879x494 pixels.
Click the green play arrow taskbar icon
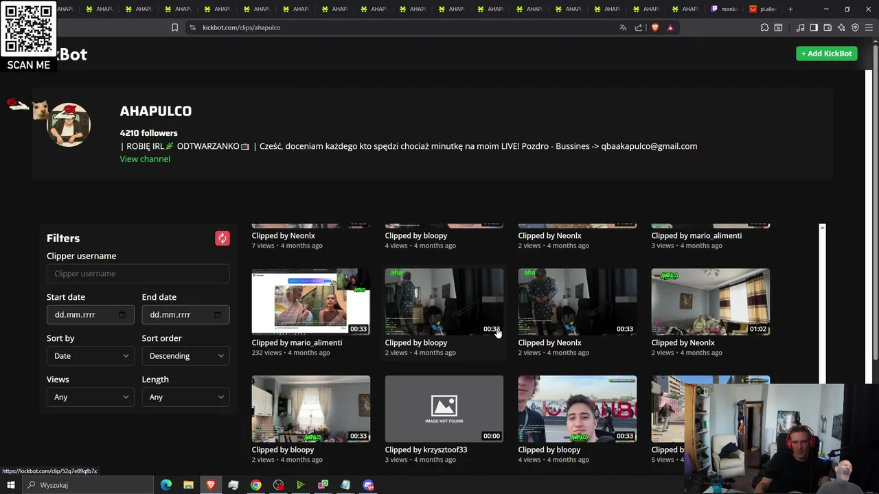[300, 485]
